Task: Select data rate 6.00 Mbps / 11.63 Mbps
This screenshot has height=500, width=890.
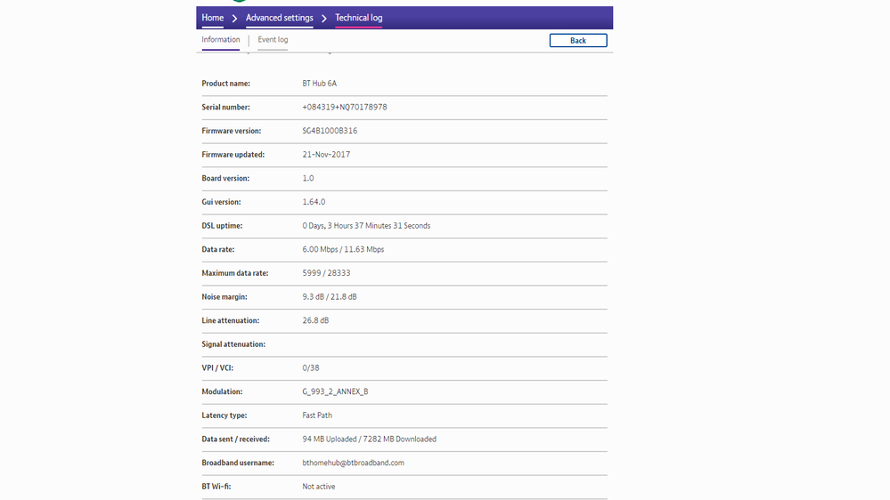Action: 343,249
